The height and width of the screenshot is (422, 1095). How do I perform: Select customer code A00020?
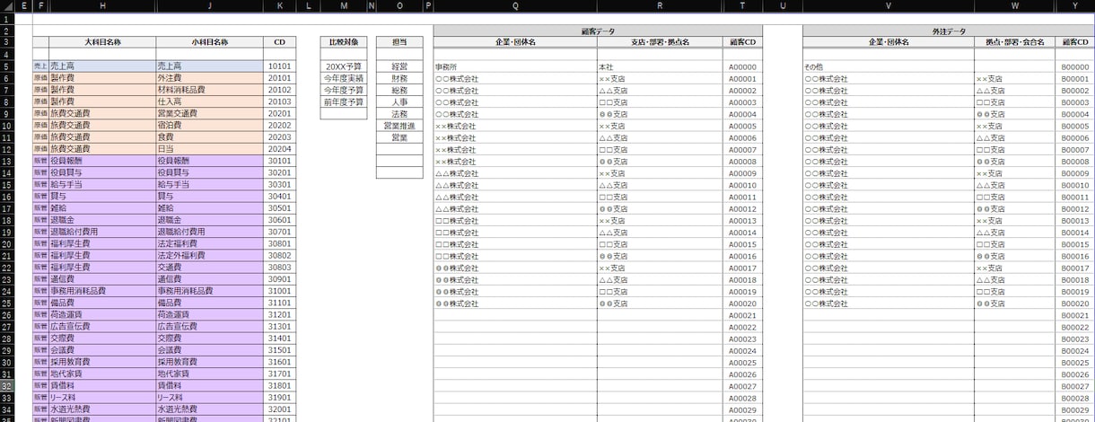coord(742,303)
